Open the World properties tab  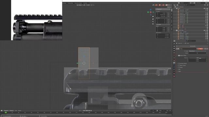point(174,55)
